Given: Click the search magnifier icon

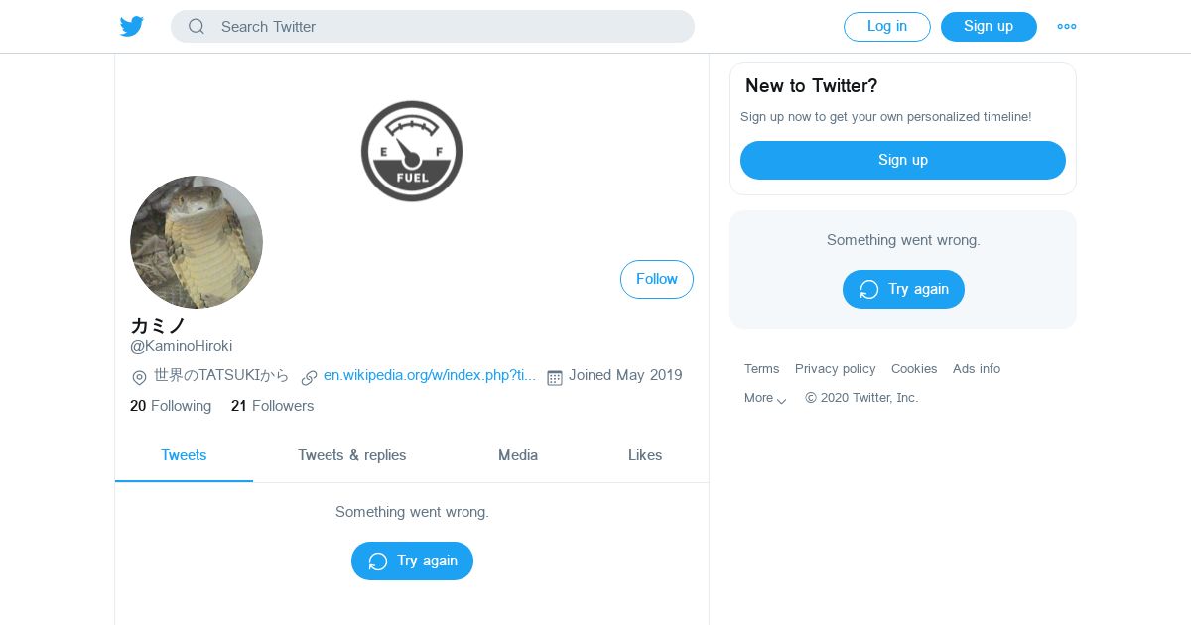Looking at the screenshot, I should [x=197, y=27].
